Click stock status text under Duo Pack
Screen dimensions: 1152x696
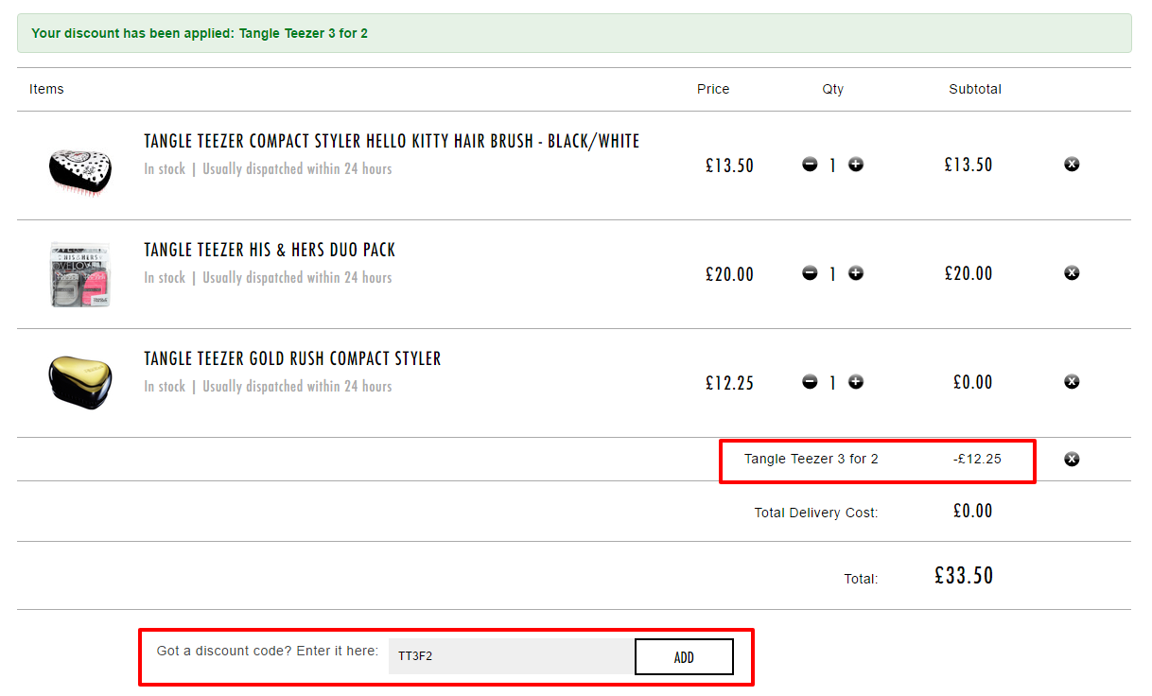pos(268,278)
